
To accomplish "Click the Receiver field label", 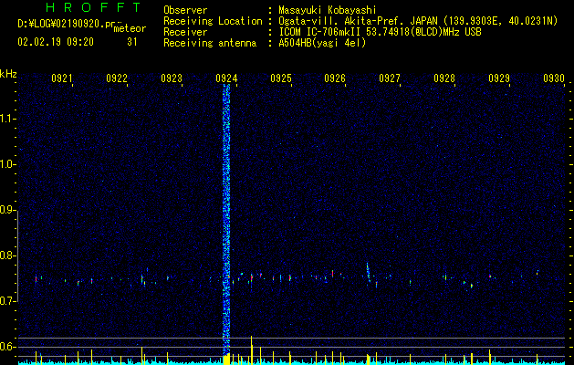I will (185, 32).
